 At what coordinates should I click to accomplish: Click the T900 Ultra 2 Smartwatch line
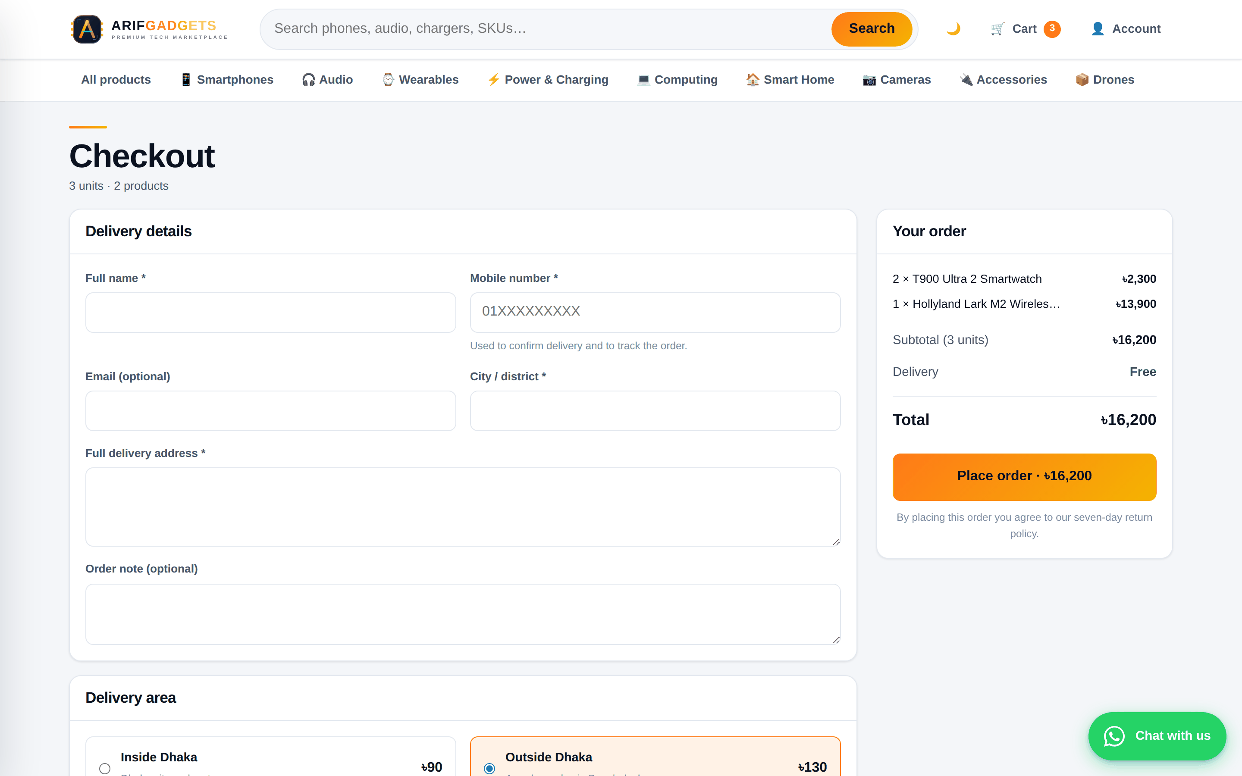(x=1024, y=278)
